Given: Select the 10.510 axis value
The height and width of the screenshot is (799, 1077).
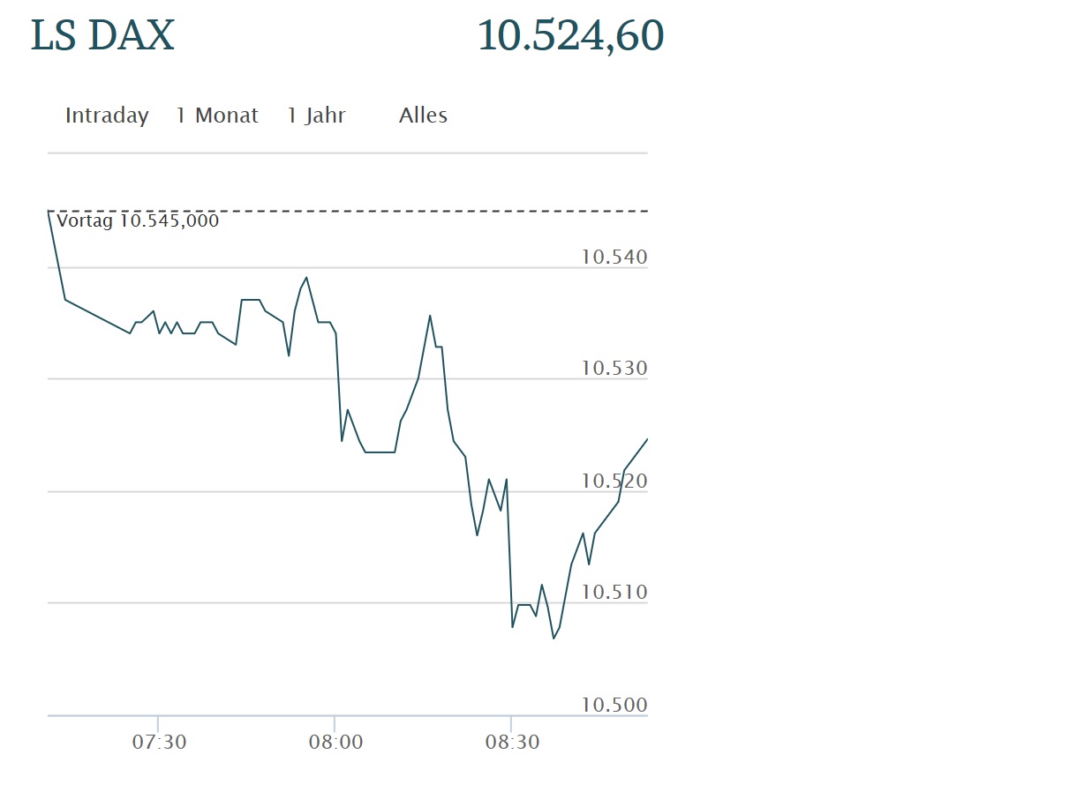Looking at the screenshot, I should coord(613,592).
